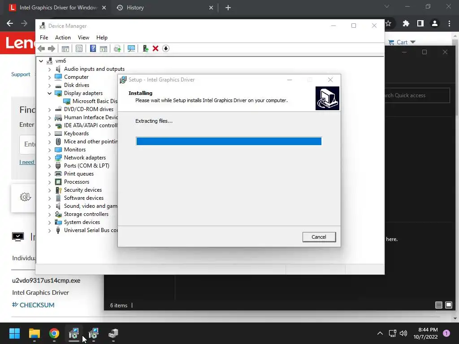Screen dimensions: 459x344
Task: Show hidden system tray icons
Action: pos(380,333)
